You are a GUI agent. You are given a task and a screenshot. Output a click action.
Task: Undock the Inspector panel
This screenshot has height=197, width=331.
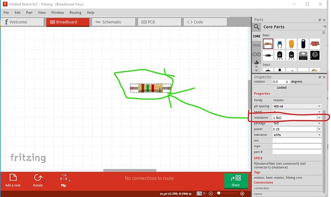(320, 77)
